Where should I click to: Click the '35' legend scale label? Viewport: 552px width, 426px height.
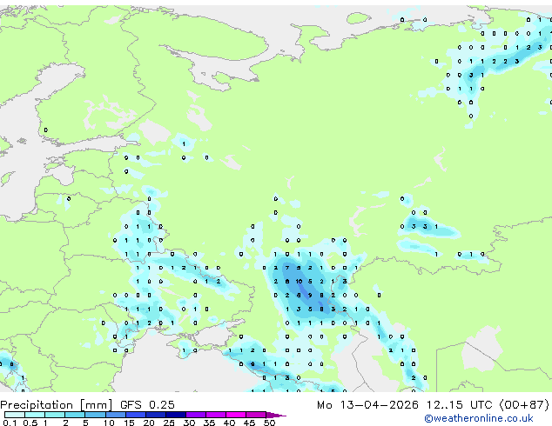click(209, 423)
